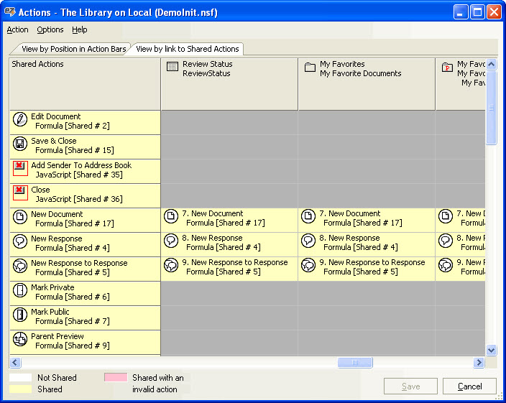506x403 pixels.
Task: Switch to View by Position in Action Bars tab
Action: click(x=73, y=49)
